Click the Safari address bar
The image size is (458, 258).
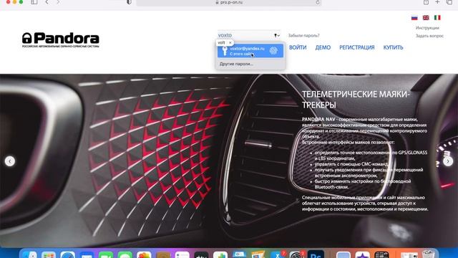(x=229, y=2)
